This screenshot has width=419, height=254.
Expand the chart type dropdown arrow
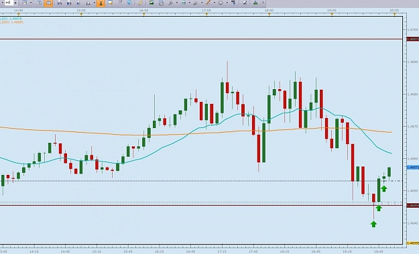coord(31,3)
